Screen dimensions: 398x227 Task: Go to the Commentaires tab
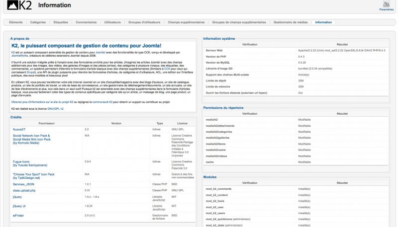pos(86,22)
